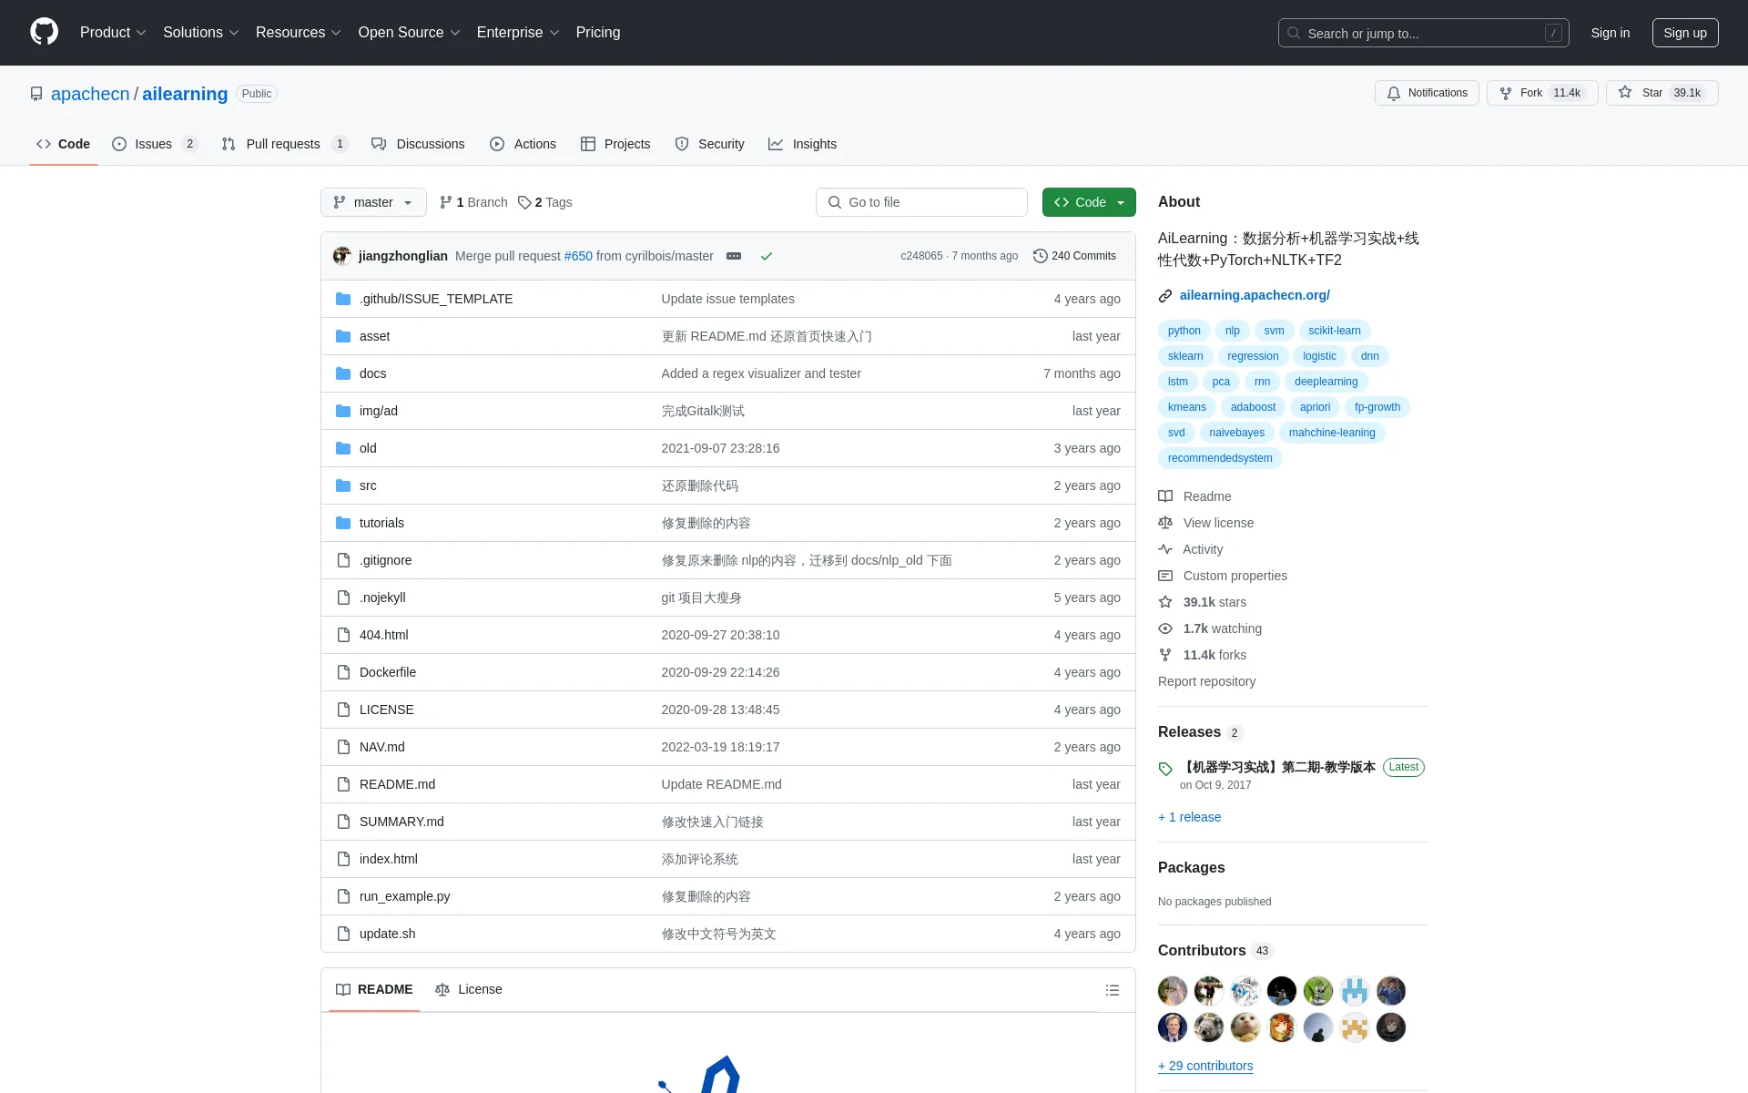Select the Discussions tab
Viewport: 1748px width, 1093px height.
[431, 144]
